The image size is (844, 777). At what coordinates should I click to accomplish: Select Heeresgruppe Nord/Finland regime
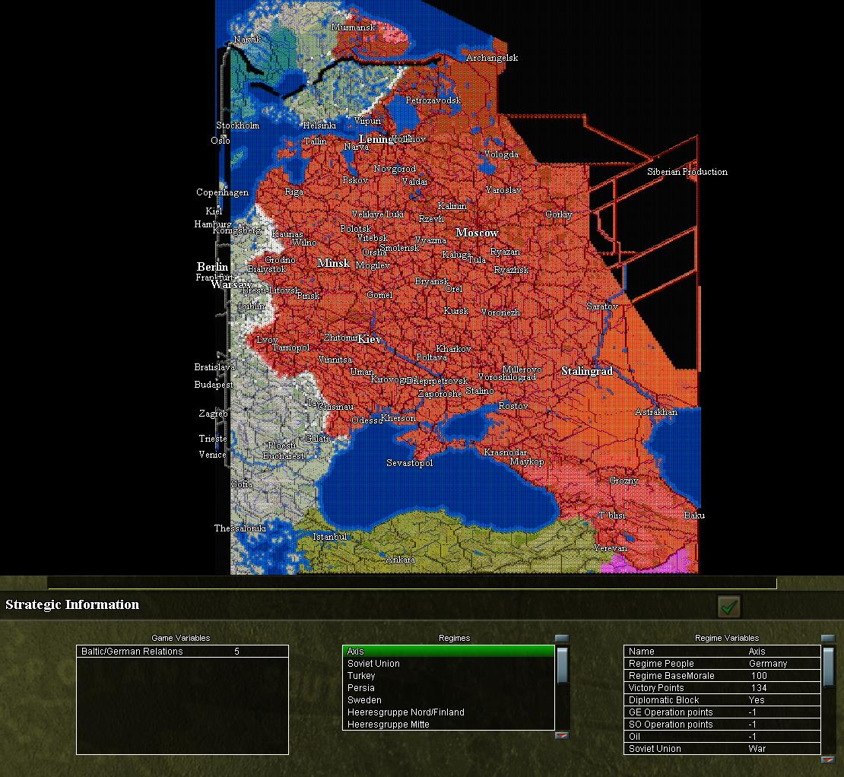[449, 712]
